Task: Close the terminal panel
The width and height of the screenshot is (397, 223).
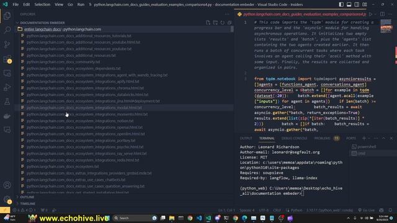Action: point(391,138)
